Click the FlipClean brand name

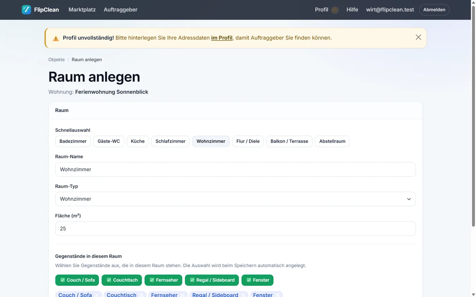pos(47,10)
